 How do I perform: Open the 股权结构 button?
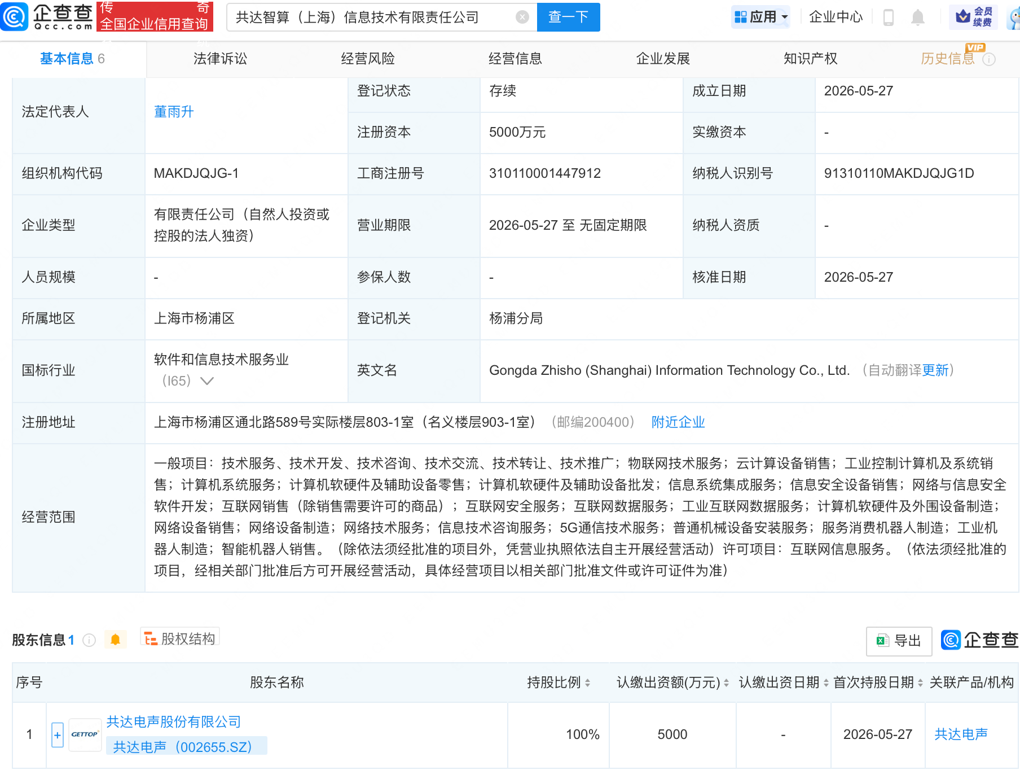tap(180, 638)
